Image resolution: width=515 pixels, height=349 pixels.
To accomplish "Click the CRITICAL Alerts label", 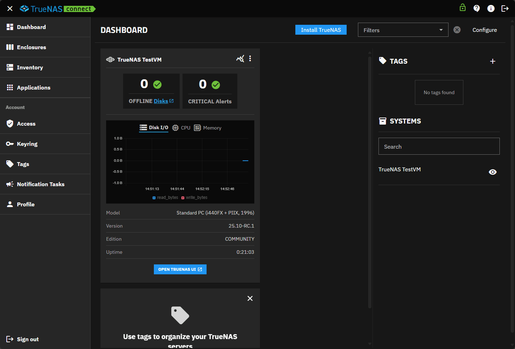I will pos(210,101).
